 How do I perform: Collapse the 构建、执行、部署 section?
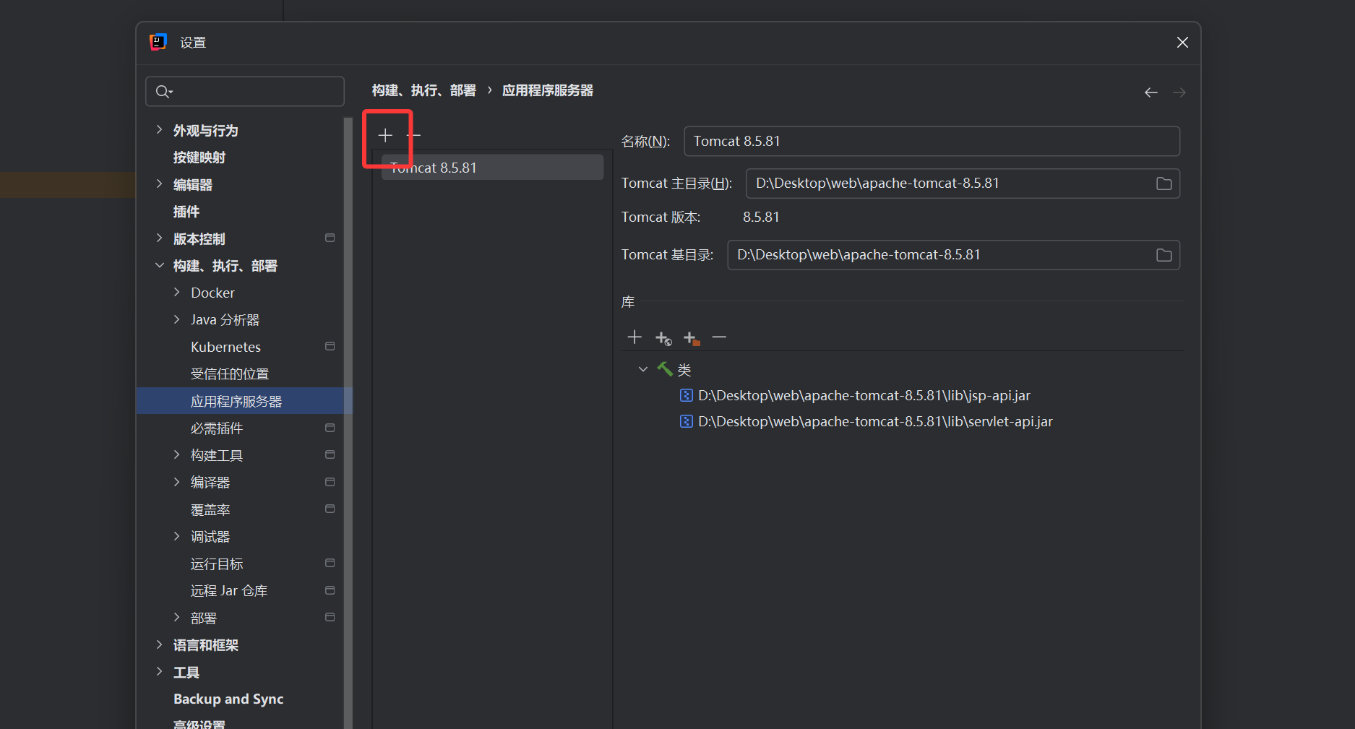[x=160, y=265]
